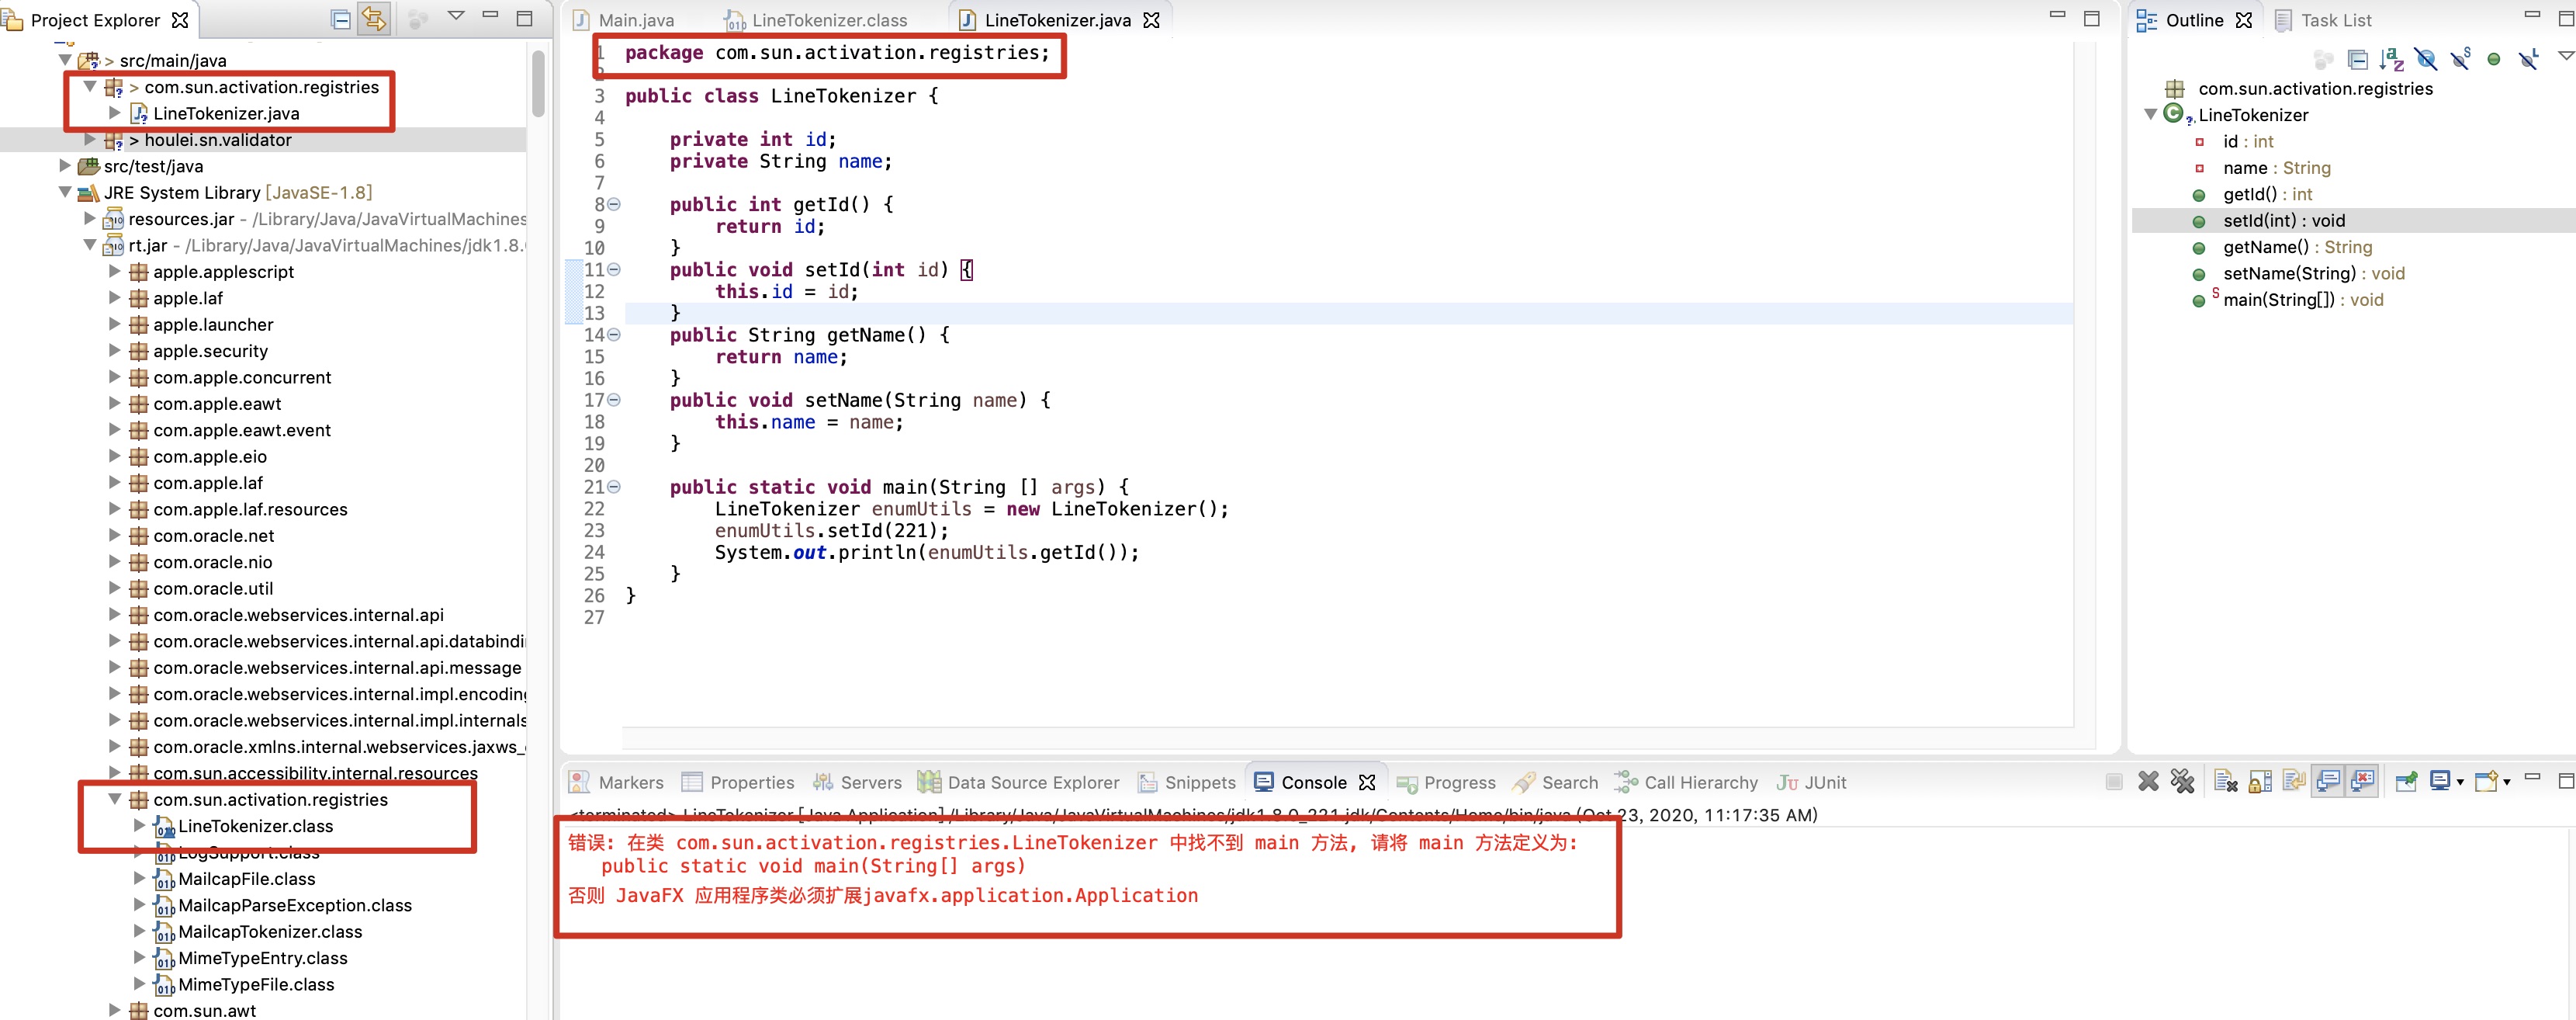Open Project Explorer view menu triangle
Screen dimensions: 2576x1020
pos(456,15)
